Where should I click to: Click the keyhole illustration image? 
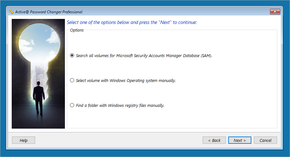(38, 74)
